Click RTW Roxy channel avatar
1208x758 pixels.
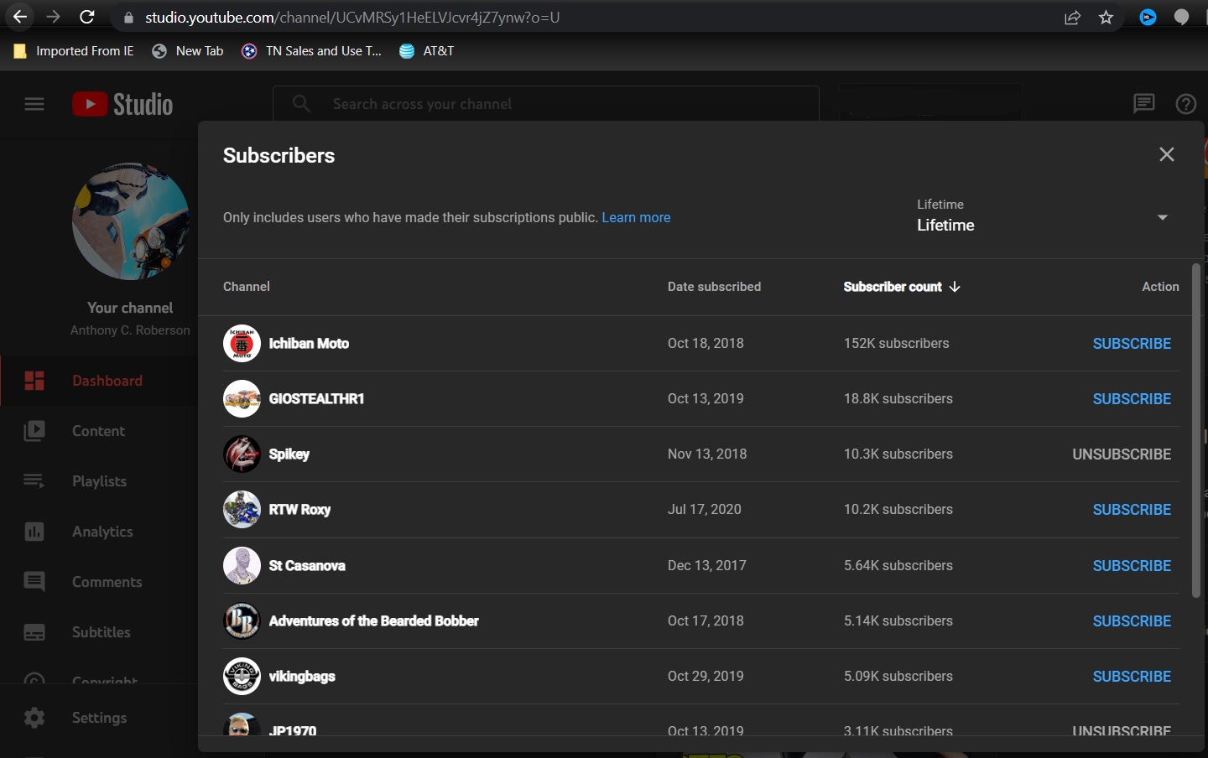242,510
